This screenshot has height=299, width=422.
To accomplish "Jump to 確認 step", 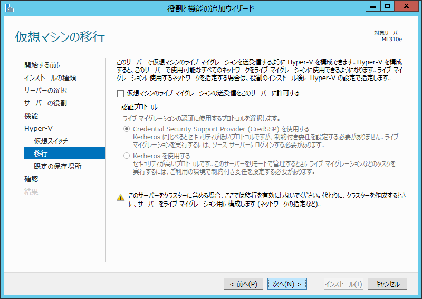I will [31, 179].
